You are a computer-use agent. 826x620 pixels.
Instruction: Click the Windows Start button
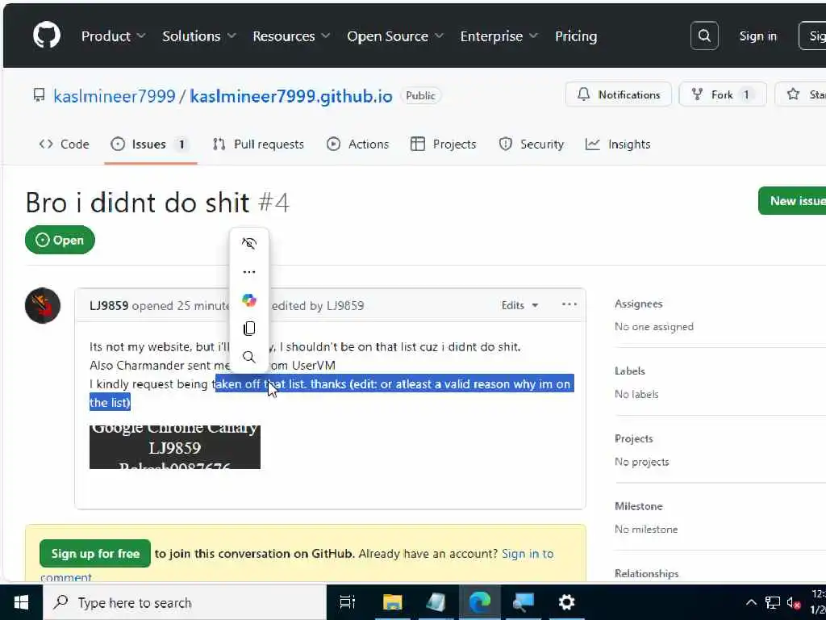click(x=21, y=602)
